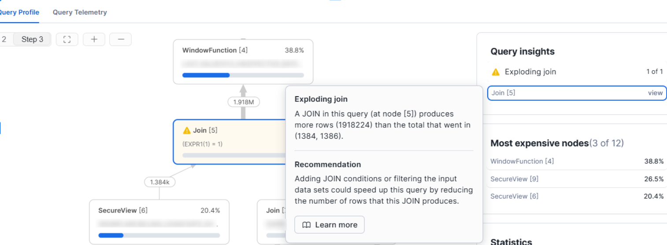This screenshot has width=667, height=245.
Task: Select SecureView [9] in expensive nodes list
Action: coord(514,179)
